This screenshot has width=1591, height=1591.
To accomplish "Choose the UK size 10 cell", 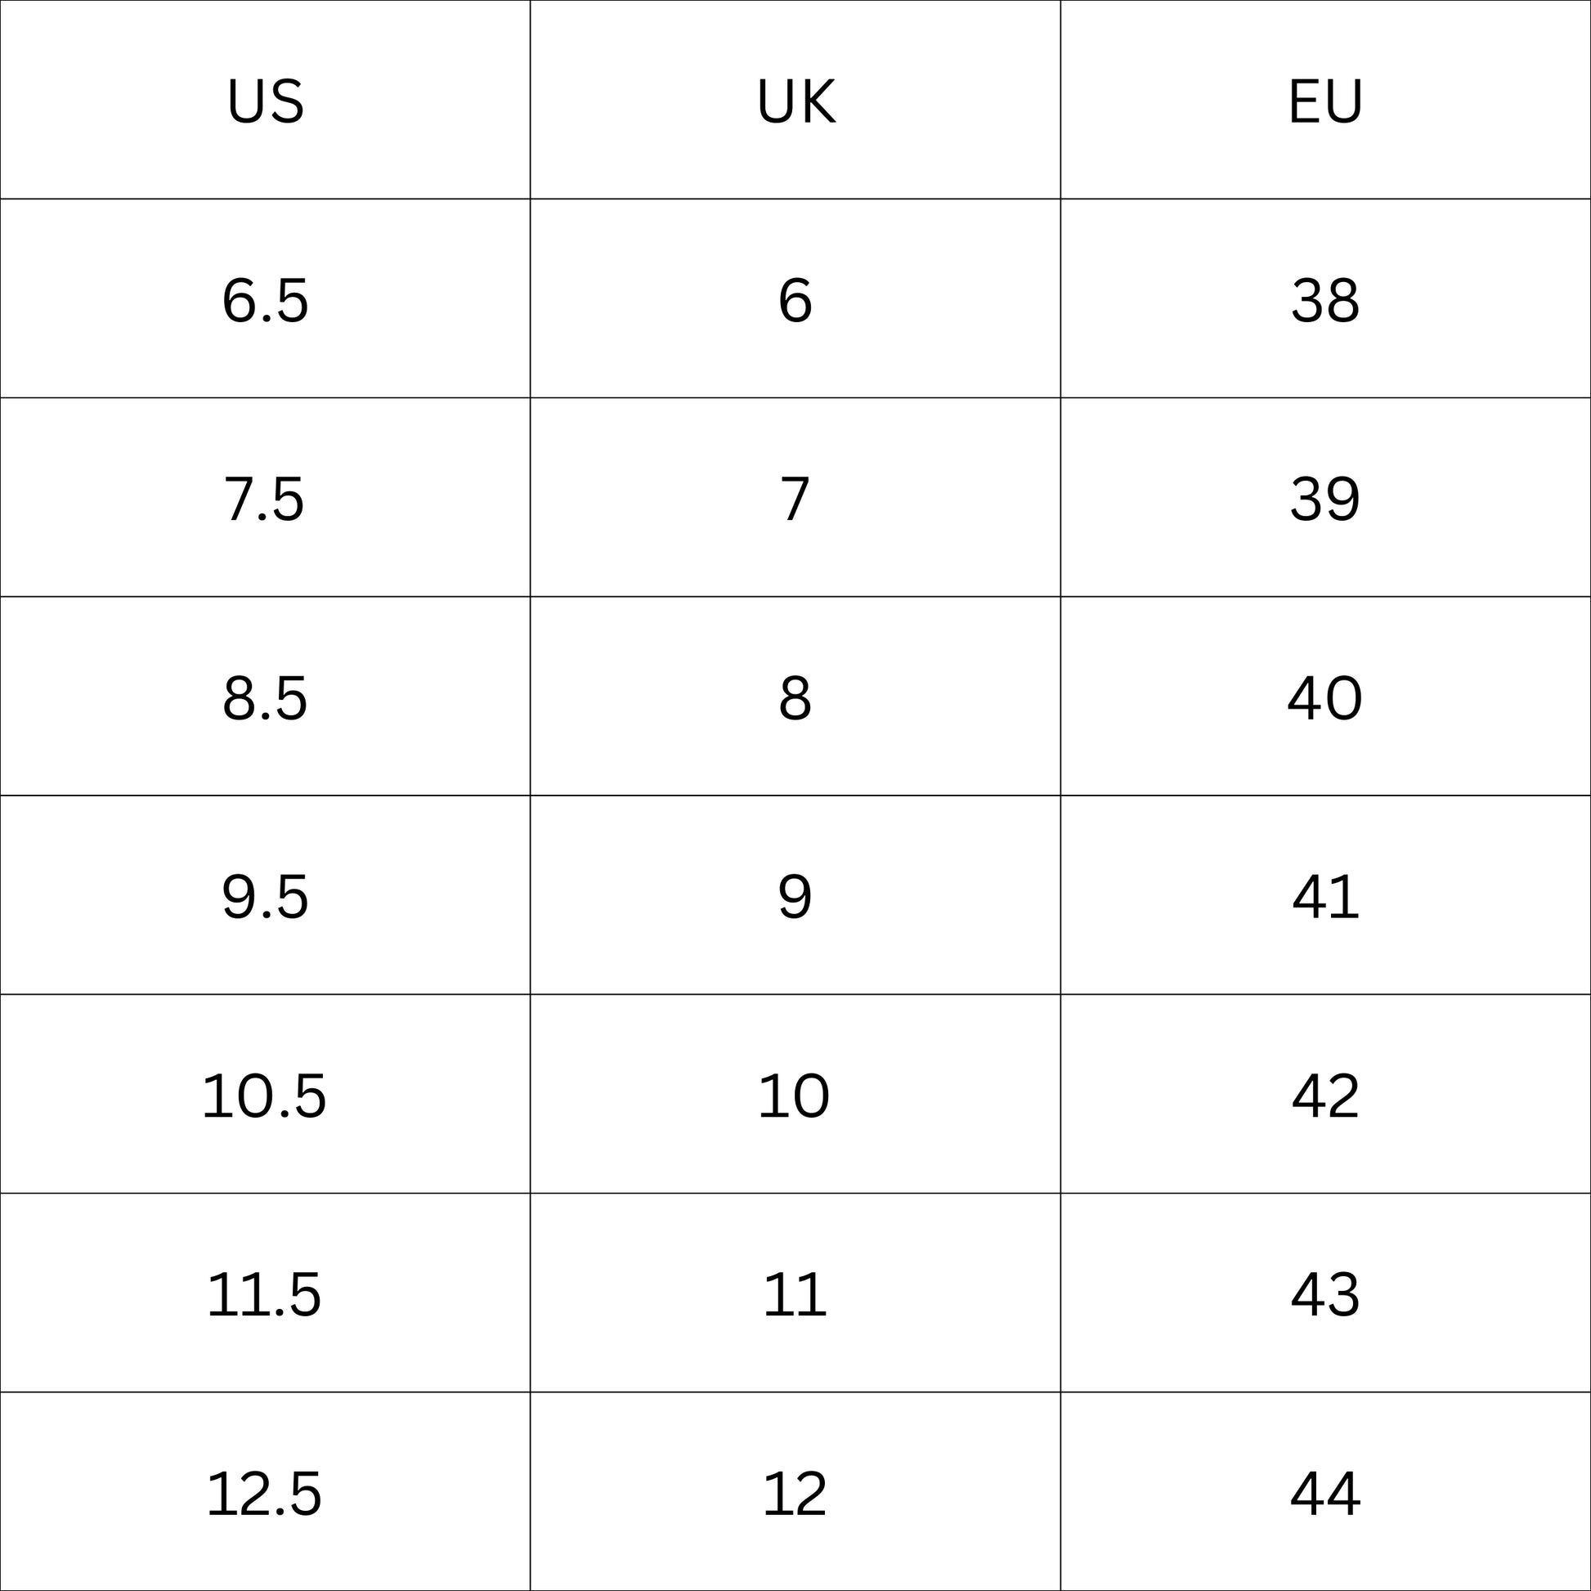I will (x=795, y=1096).
